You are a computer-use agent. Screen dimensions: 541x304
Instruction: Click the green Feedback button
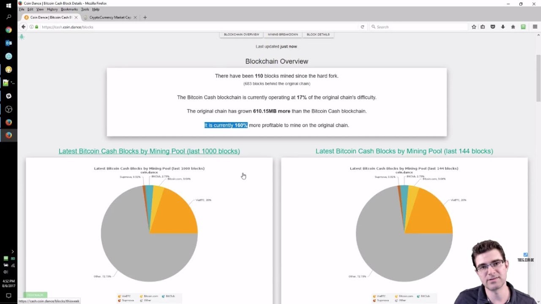point(36,295)
